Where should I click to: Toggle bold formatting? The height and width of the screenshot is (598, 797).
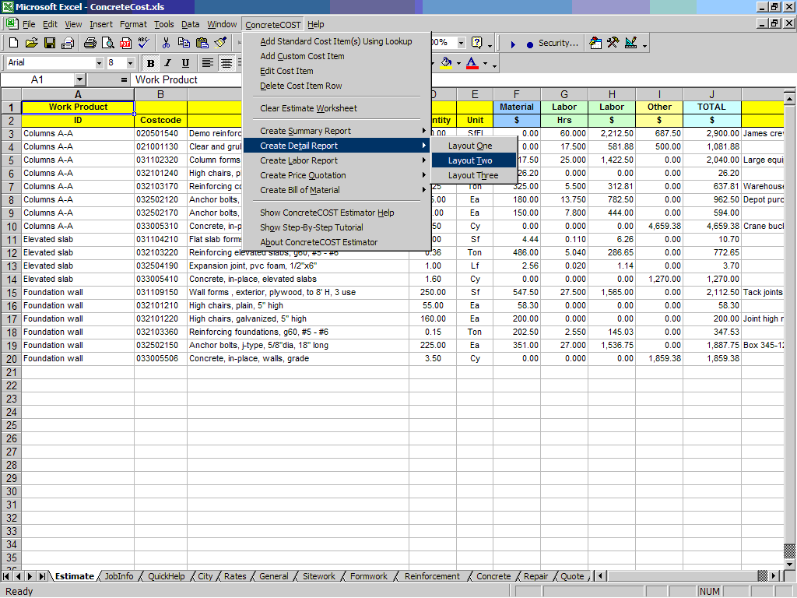(150, 62)
